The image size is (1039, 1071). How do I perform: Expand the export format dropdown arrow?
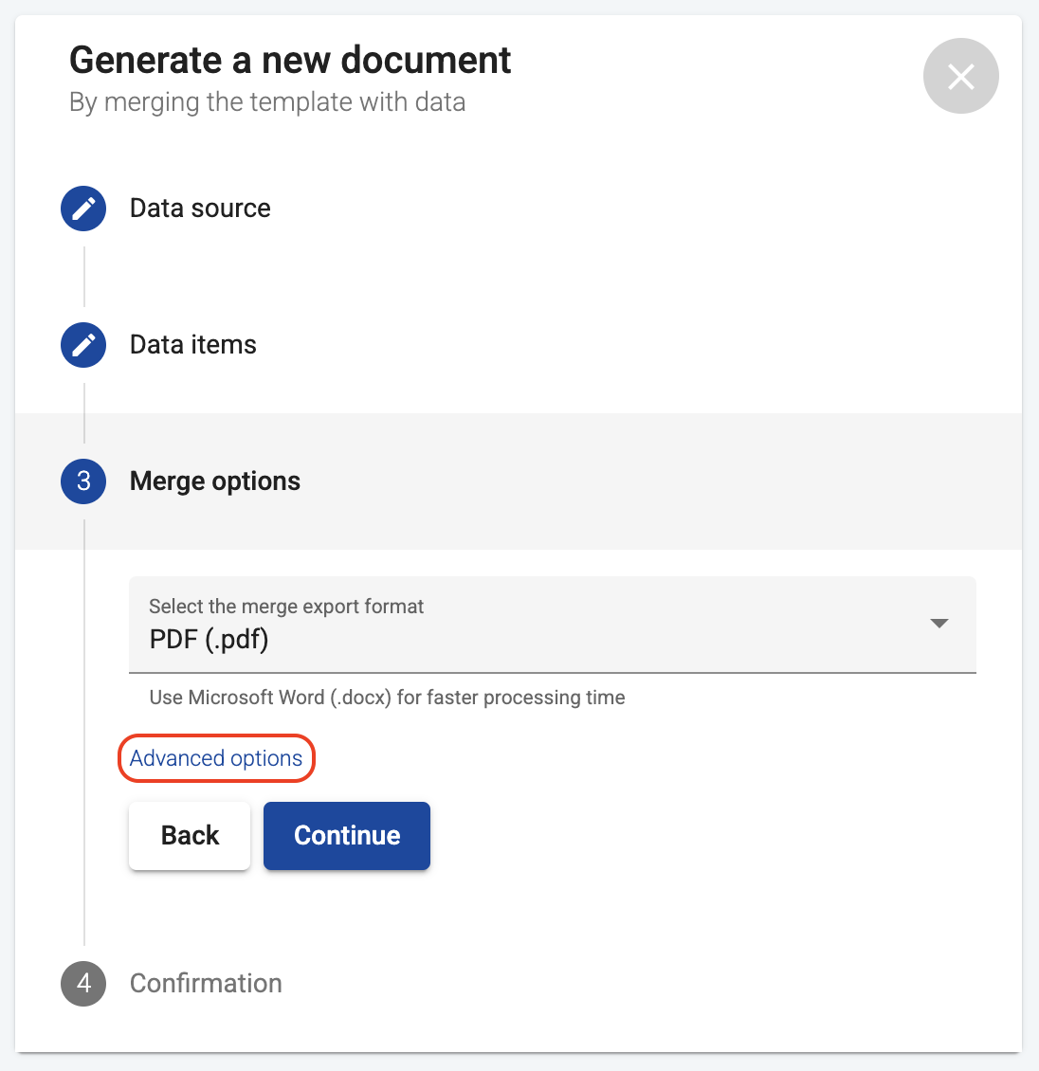point(939,624)
